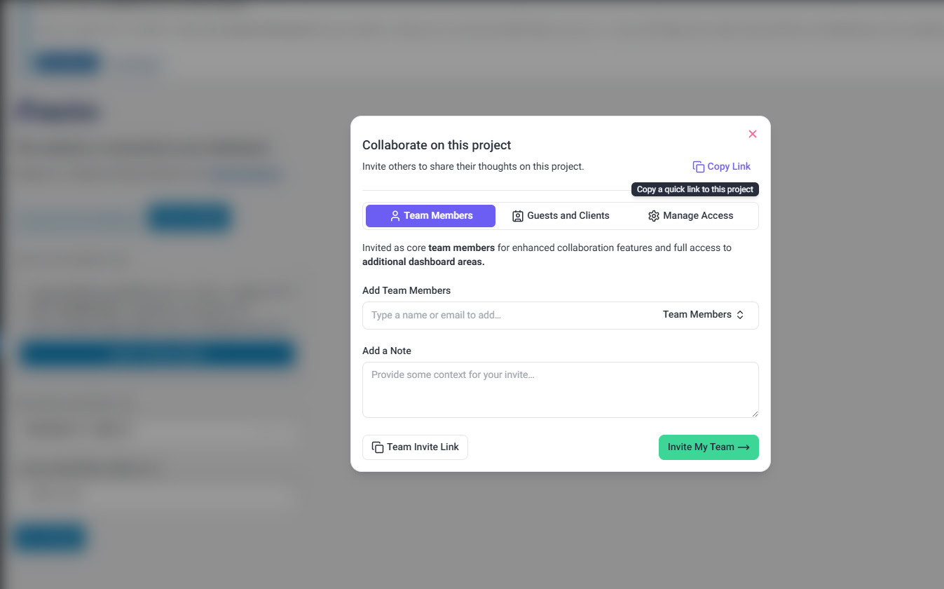
Task: Click the copy icon on Team Invite Link
Action: point(378,447)
